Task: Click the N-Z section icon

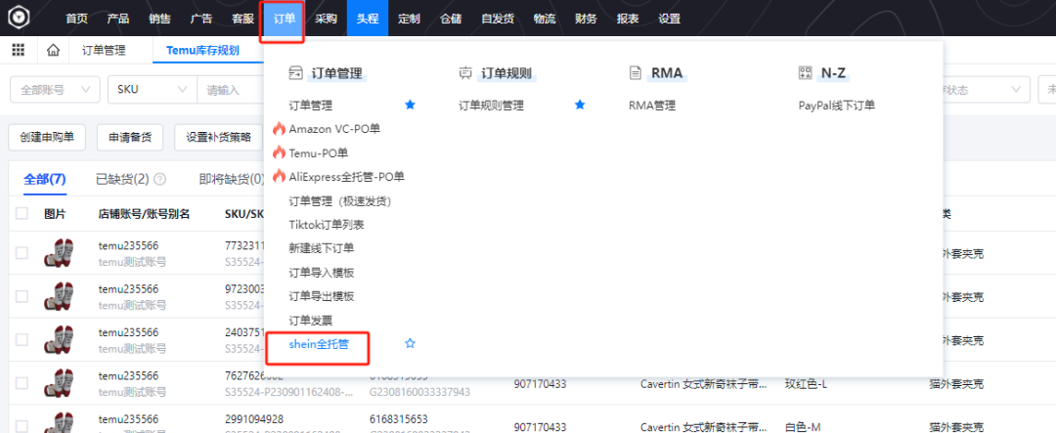Action: (x=804, y=72)
